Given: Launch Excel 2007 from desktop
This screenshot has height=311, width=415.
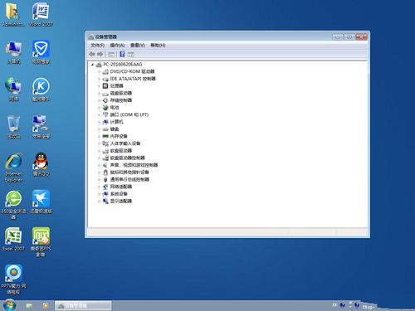Looking at the screenshot, I should pyautogui.click(x=13, y=239).
